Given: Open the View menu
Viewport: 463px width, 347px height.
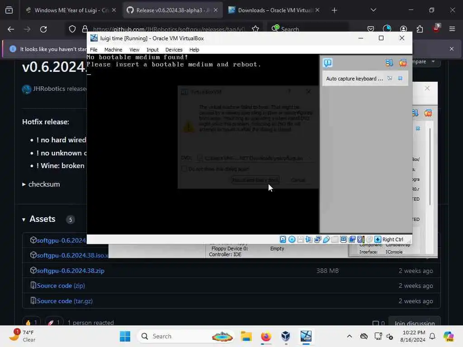Looking at the screenshot, I should tap(134, 50).
